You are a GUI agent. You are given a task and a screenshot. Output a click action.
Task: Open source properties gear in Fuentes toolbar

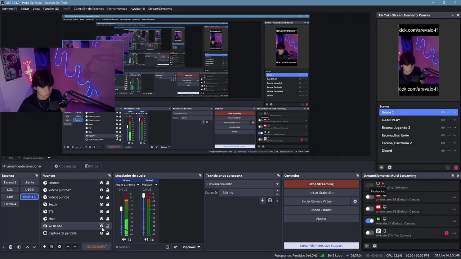tap(59, 247)
